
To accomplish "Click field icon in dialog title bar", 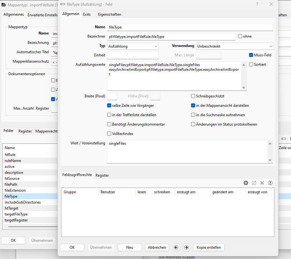I will click(x=63, y=4).
